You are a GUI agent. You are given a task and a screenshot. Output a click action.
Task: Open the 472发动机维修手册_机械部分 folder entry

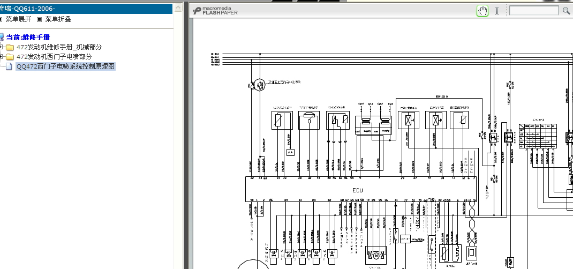coord(59,47)
